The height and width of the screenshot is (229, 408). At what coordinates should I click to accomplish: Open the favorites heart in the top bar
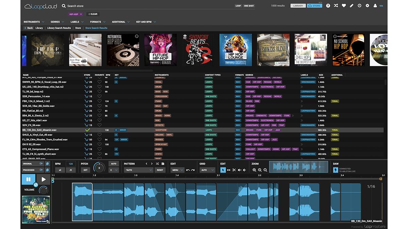343,6
